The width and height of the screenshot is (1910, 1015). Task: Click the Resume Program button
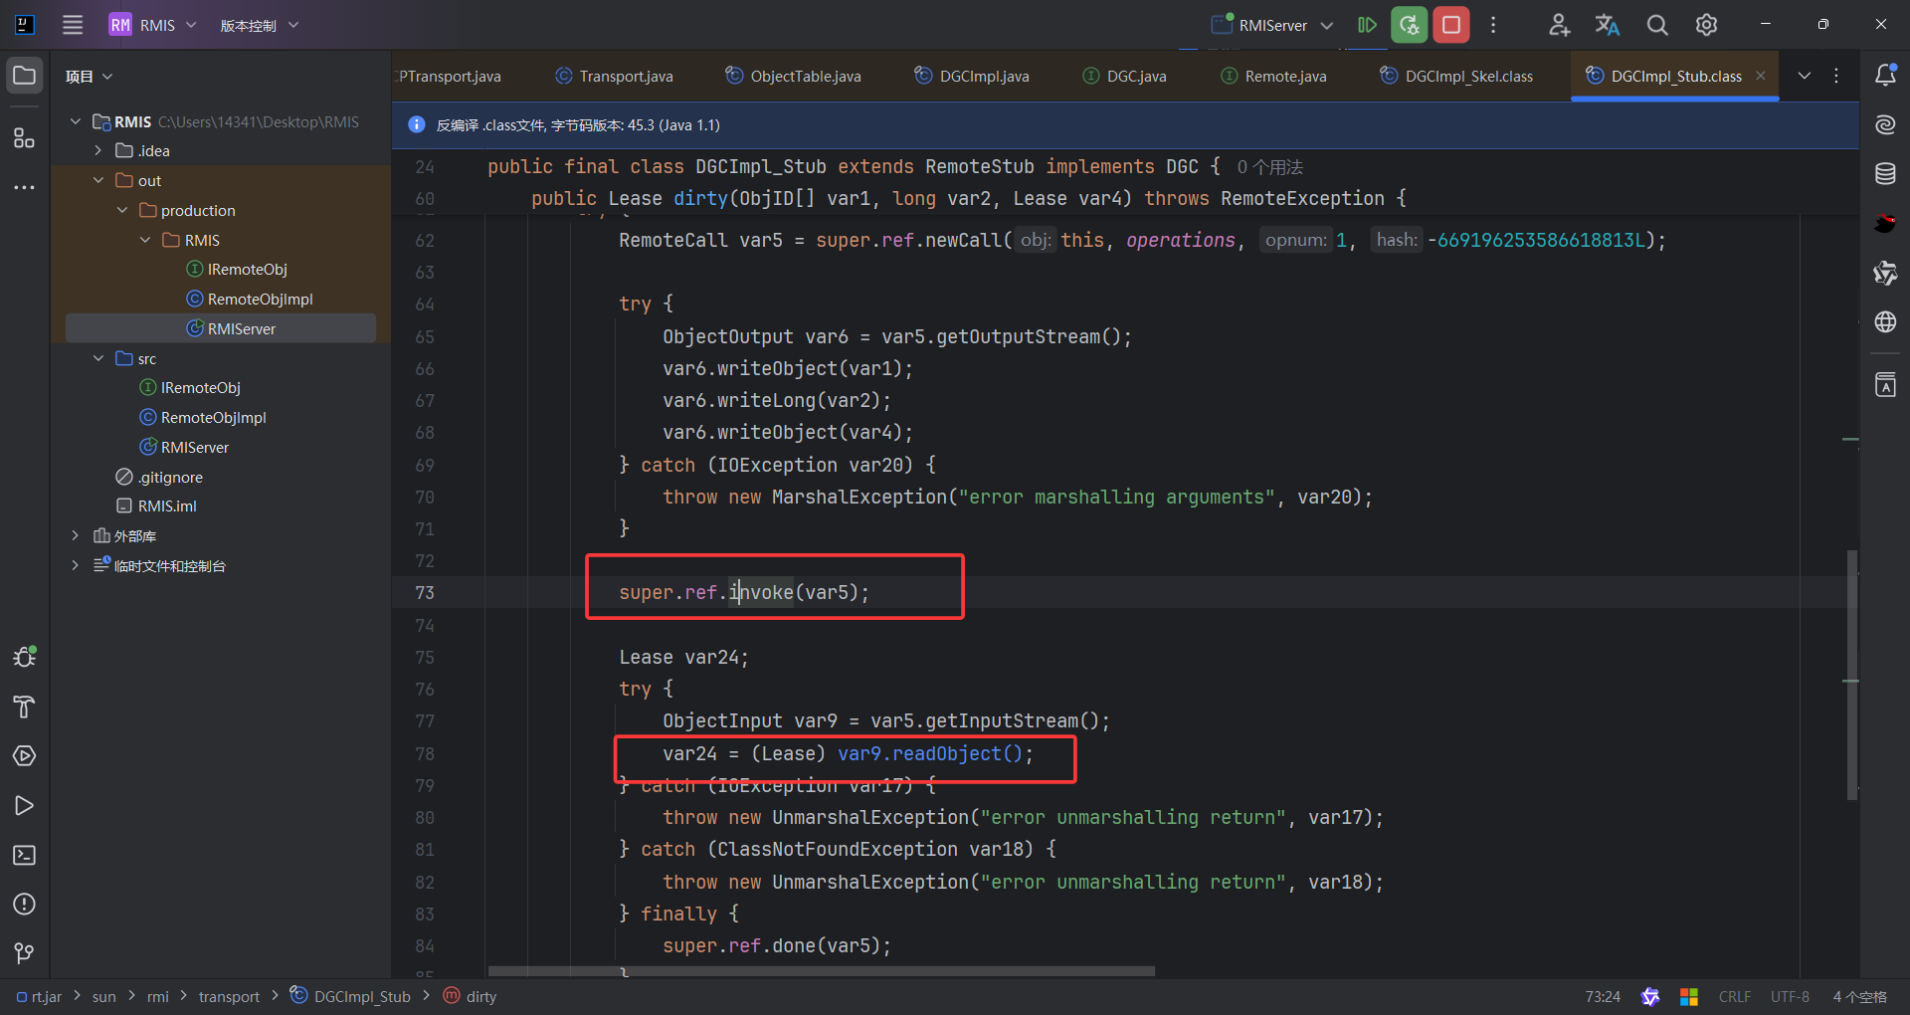click(x=1368, y=25)
